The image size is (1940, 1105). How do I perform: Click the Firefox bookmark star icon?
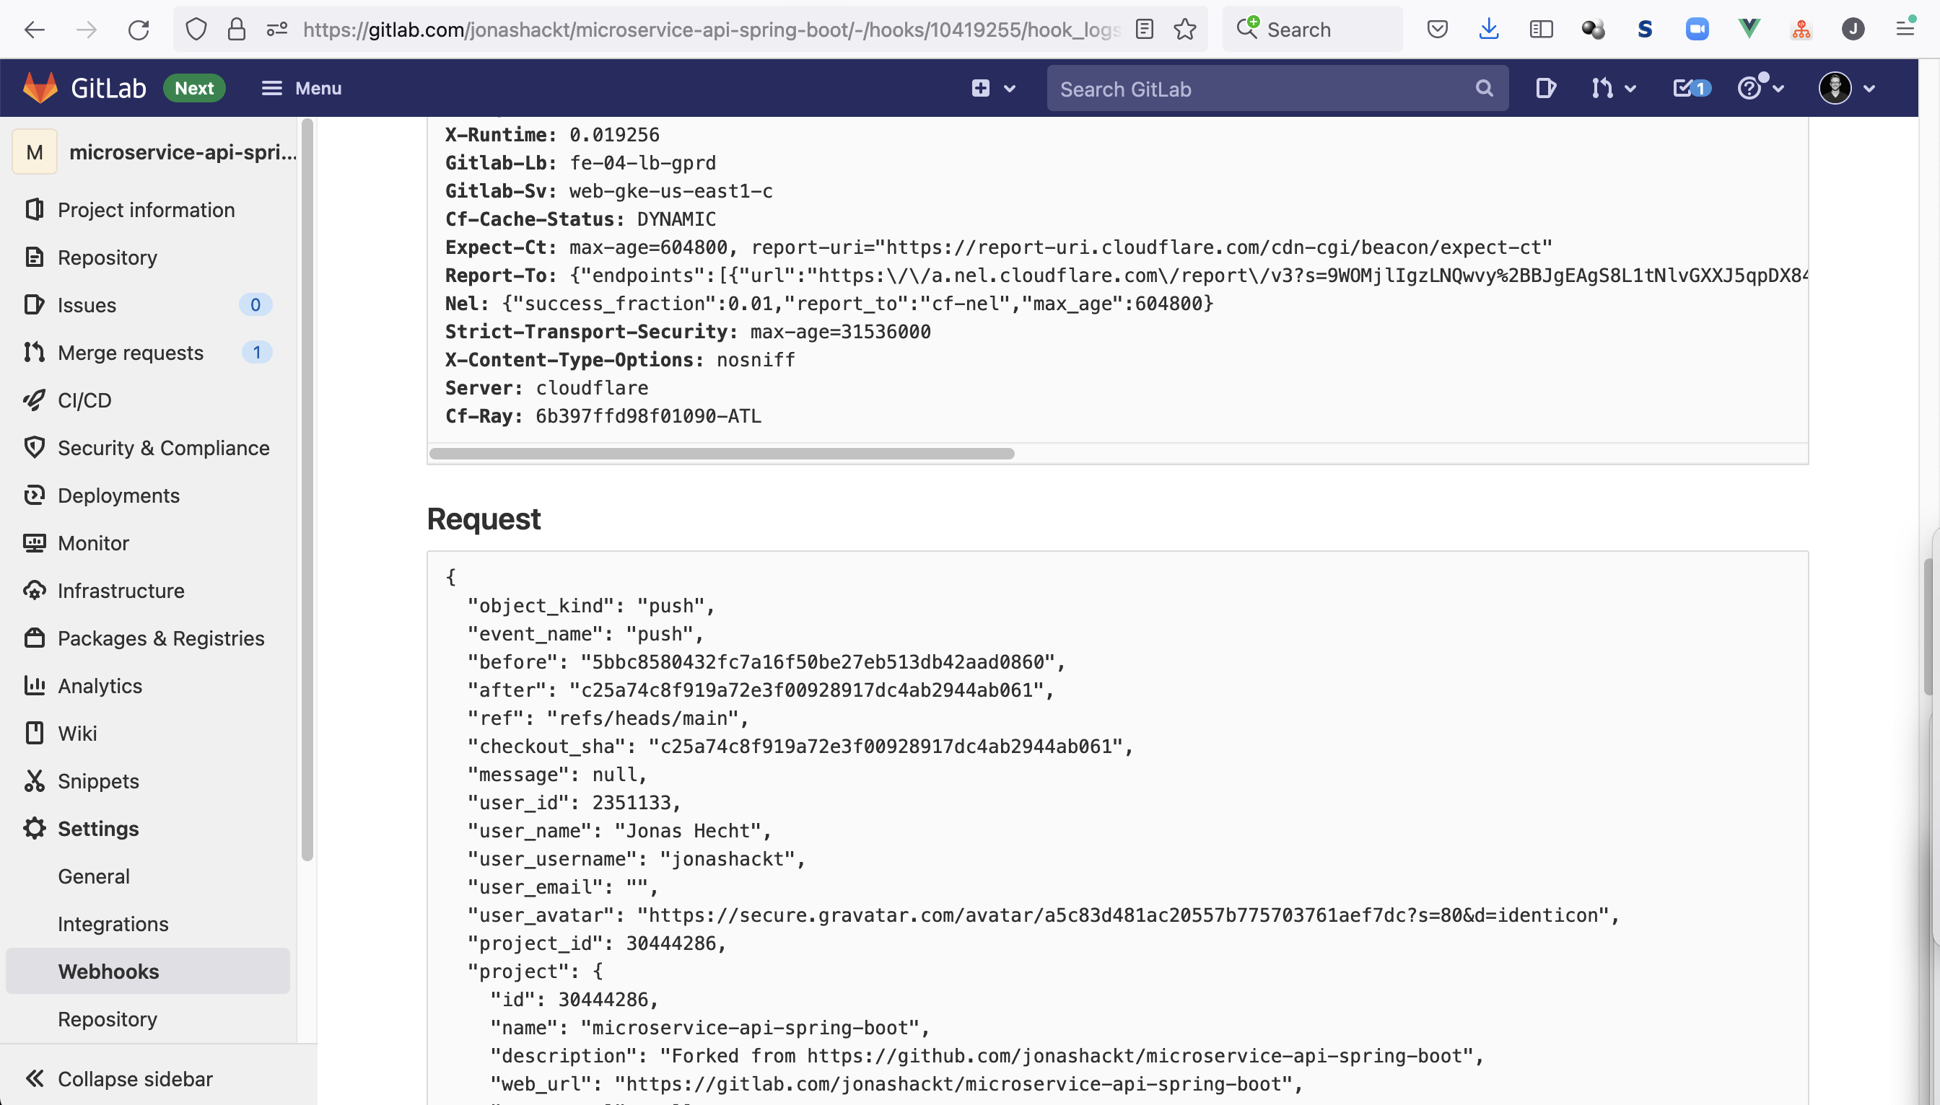click(1184, 30)
